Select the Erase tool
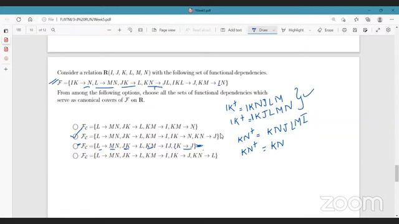The image size is (399, 224). 325,30
